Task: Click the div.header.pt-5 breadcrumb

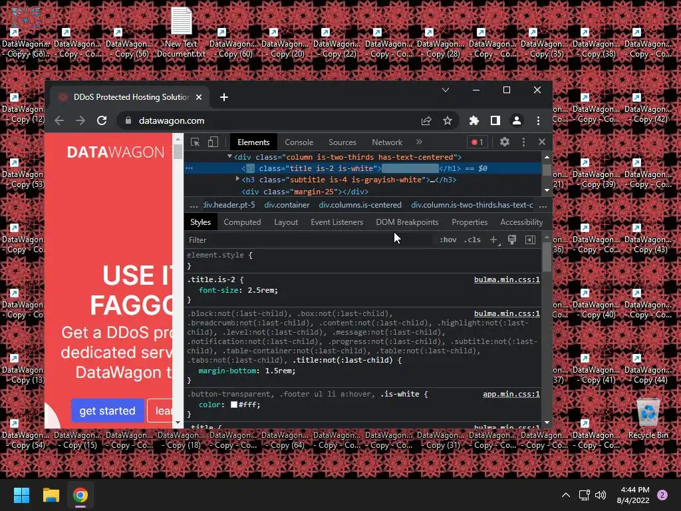Action: pyautogui.click(x=229, y=205)
